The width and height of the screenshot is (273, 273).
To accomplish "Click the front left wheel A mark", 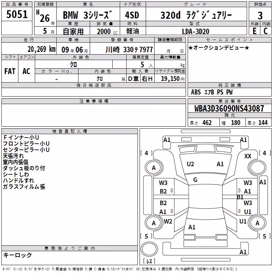I will pyautogui.click(x=154, y=168).
